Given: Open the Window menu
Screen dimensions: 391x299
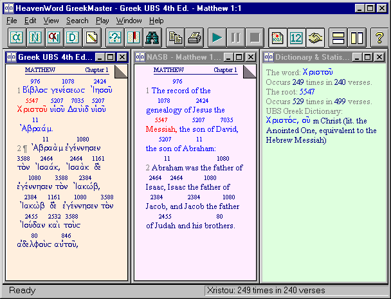Looking at the screenshot, I should tap(129, 21).
